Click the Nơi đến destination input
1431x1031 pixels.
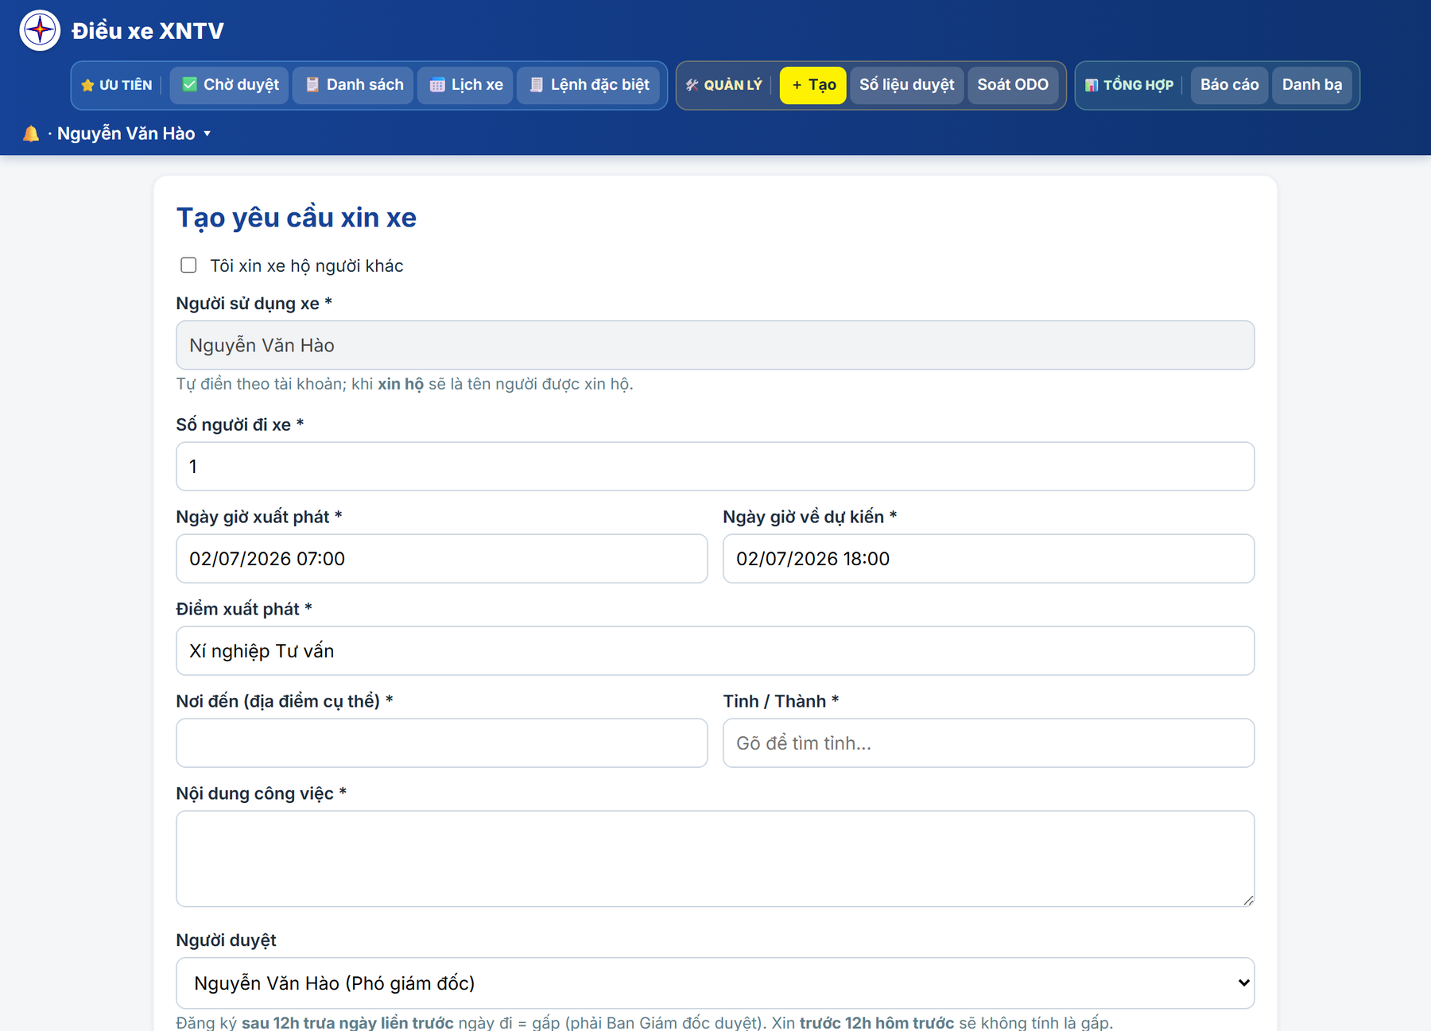point(441,742)
